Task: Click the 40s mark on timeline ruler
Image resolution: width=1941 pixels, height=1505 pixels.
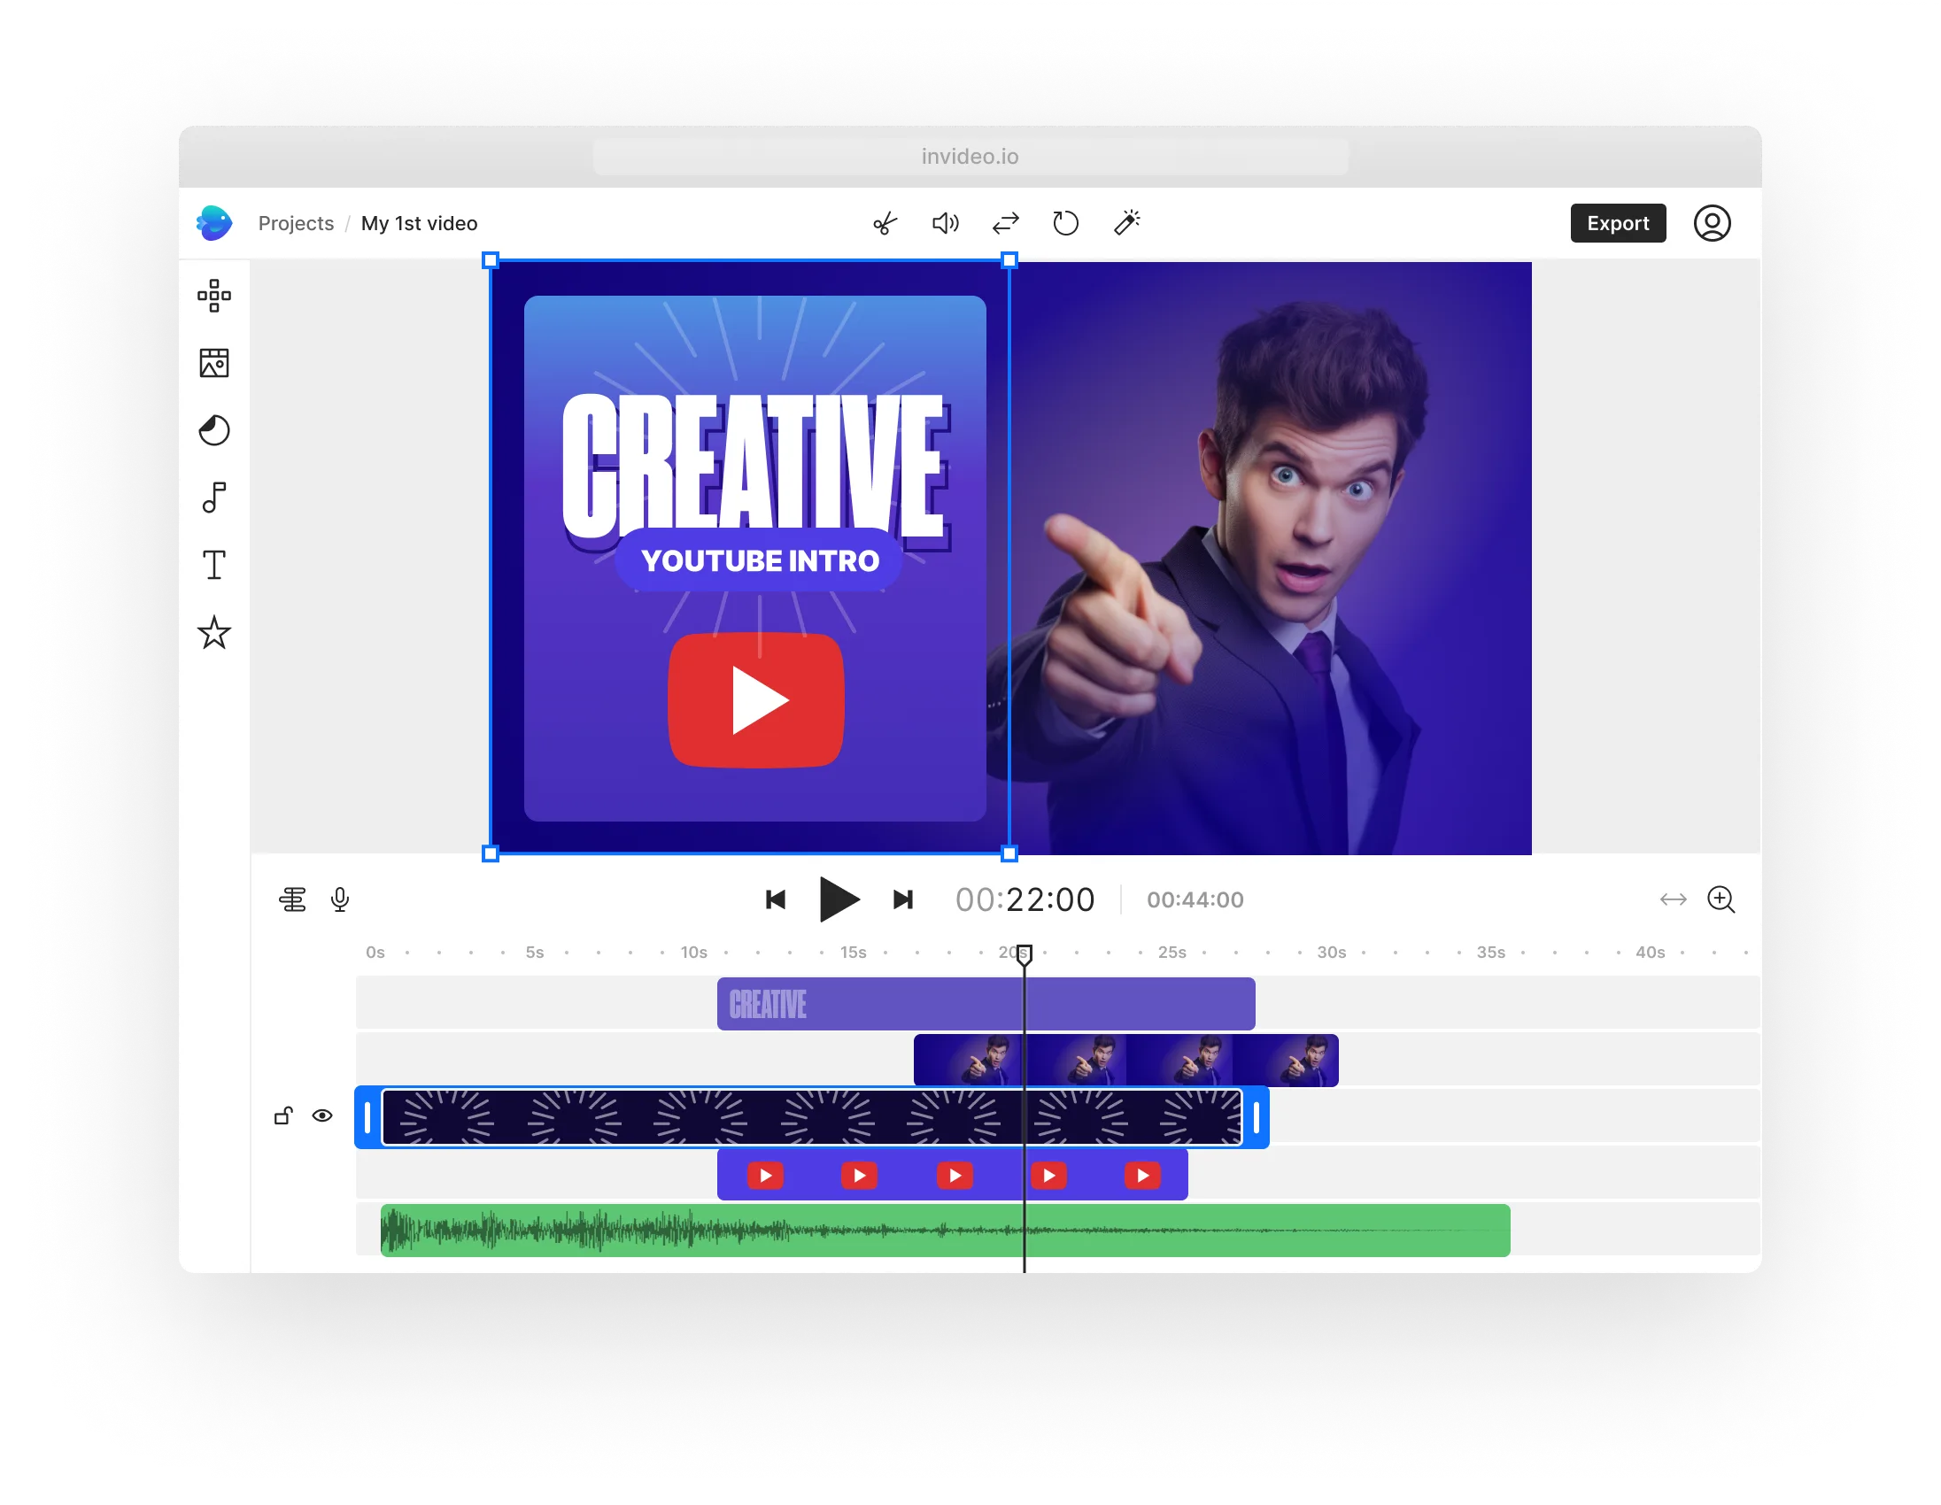Action: [x=1651, y=953]
